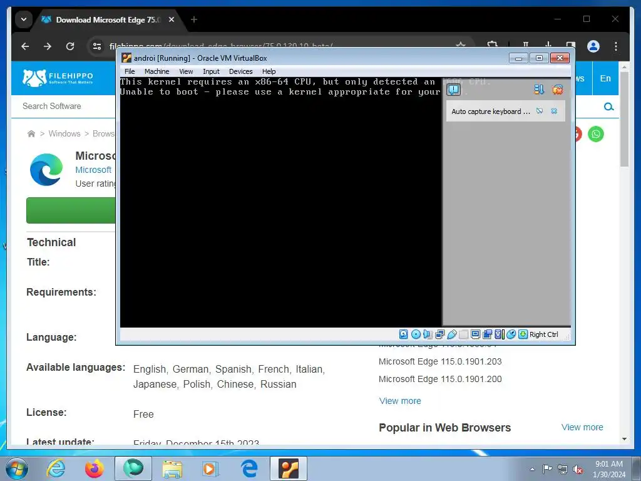Click the Chrome back arrow
Screen dimensions: 641x481
pyautogui.click(x=25, y=46)
